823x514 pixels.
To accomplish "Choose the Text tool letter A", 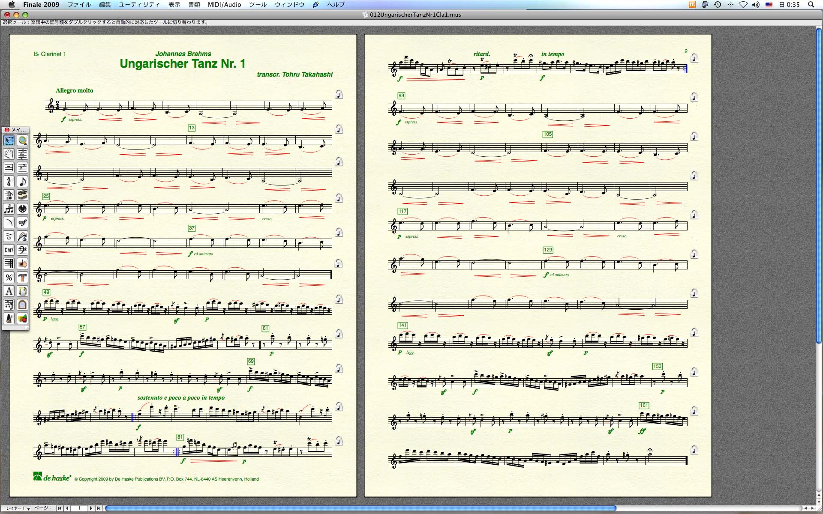I will 9,291.
